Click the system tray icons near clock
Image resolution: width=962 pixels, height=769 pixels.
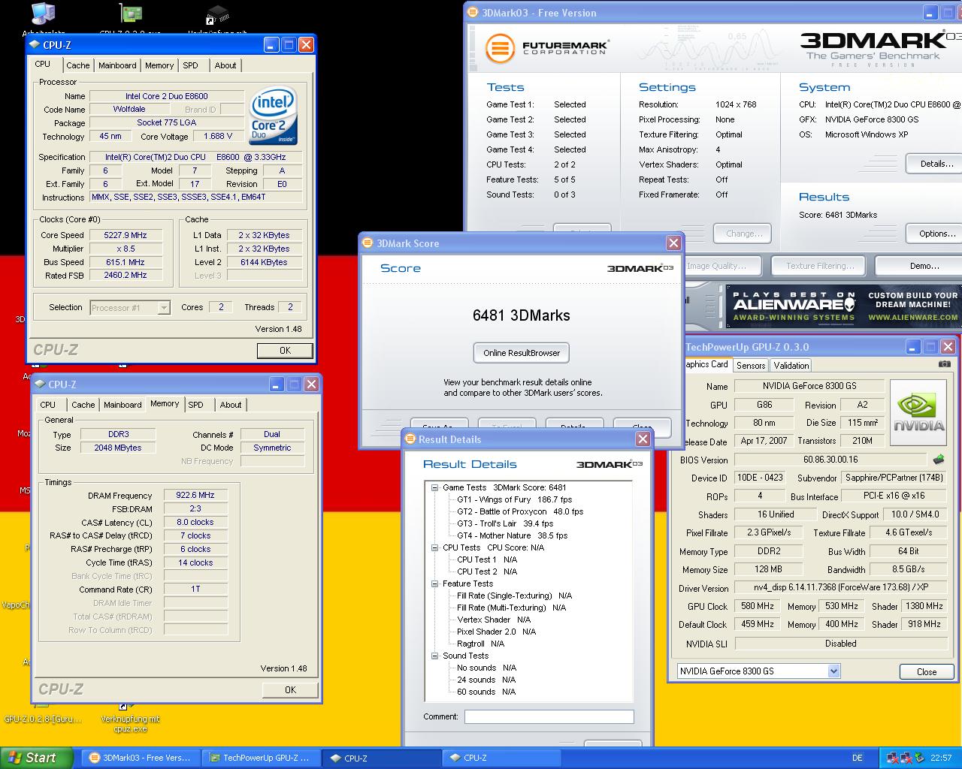[906, 758]
